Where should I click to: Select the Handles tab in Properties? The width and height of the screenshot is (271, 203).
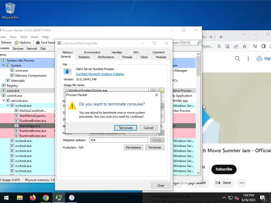click(x=117, y=52)
